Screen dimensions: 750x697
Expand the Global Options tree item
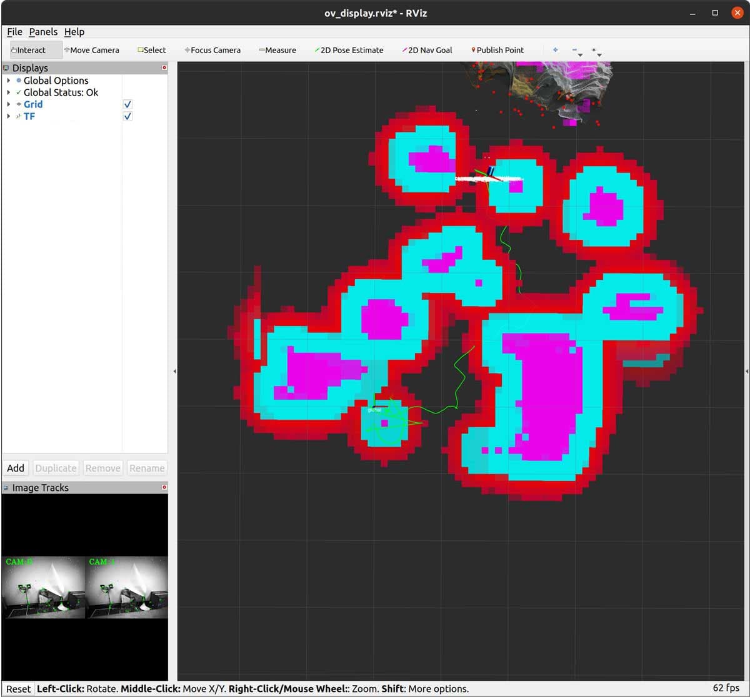tap(8, 81)
